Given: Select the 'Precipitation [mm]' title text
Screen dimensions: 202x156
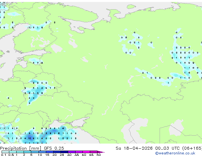Looking at the screenshot, I should (21, 148).
